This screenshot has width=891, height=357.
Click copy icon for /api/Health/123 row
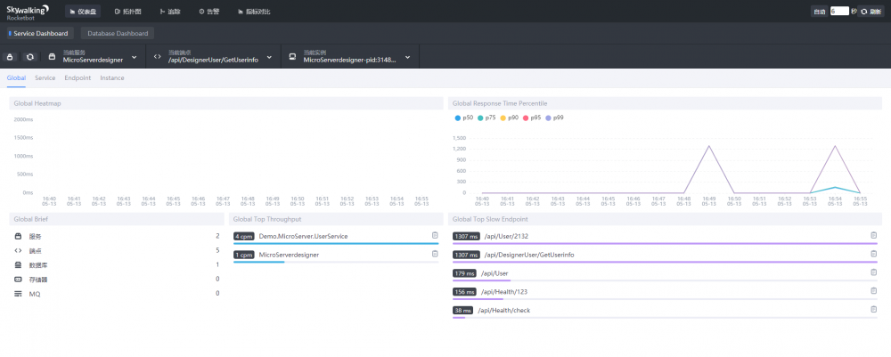(x=874, y=291)
